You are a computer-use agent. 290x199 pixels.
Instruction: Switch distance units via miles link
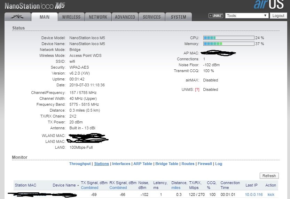[x=176, y=188]
